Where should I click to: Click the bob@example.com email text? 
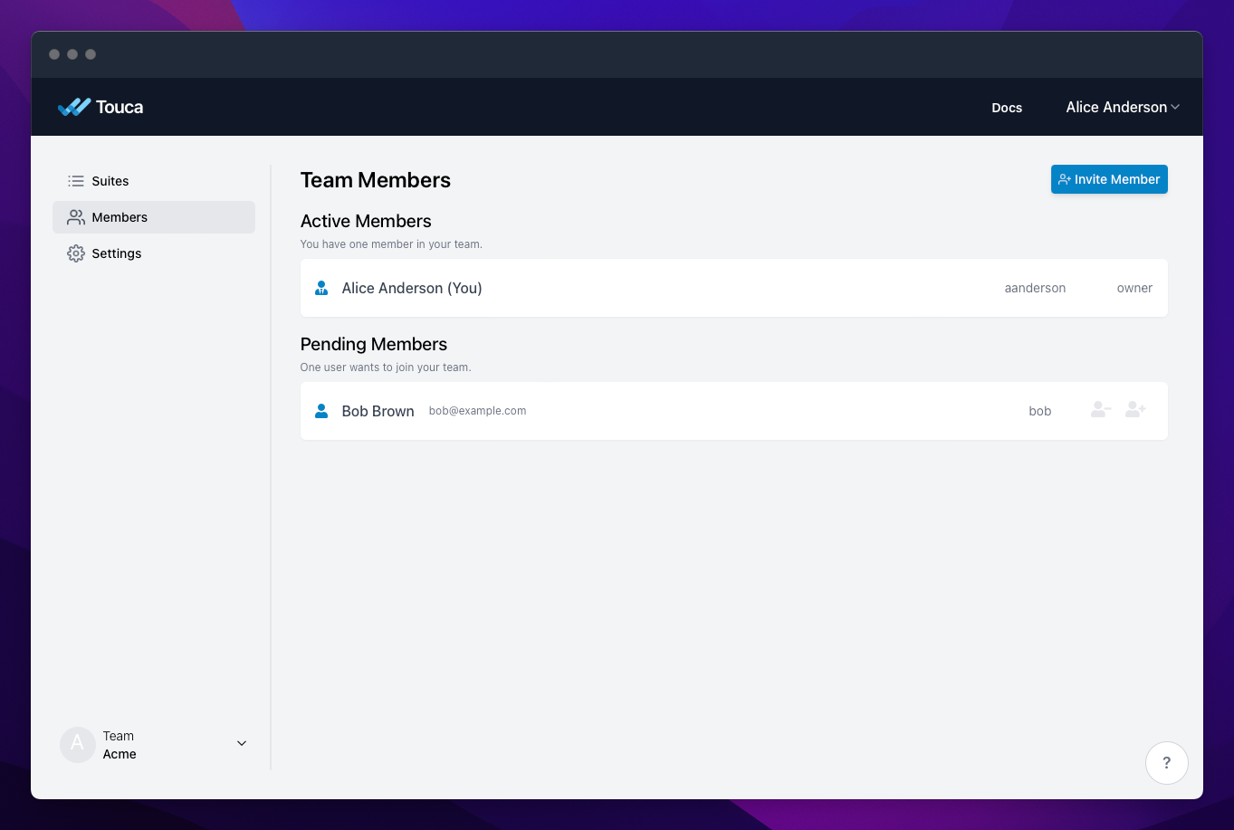(477, 411)
